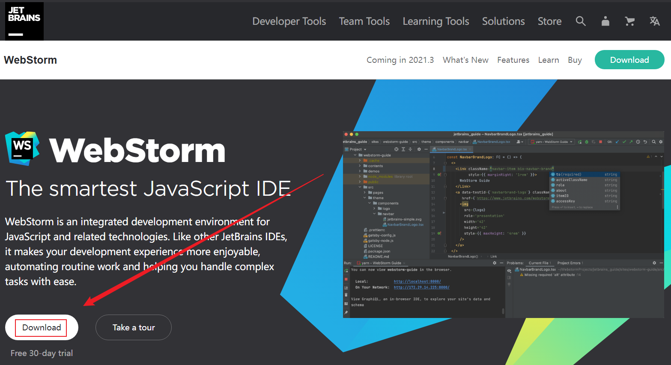Open the JetBrains account profile icon
Viewport: 671px width, 365px height.
(x=605, y=21)
